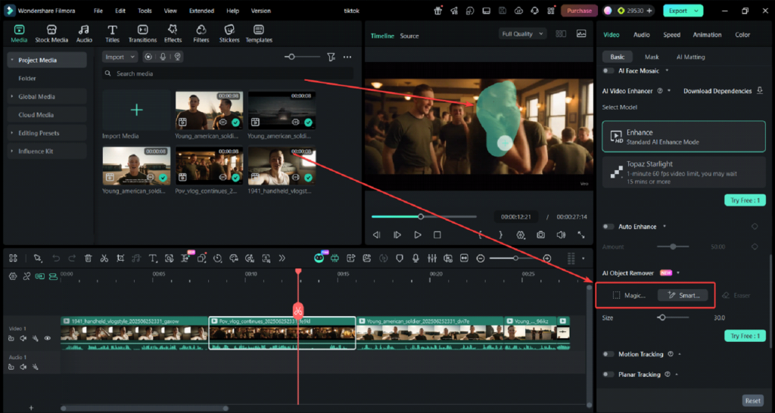Enable the Auto Enhance toggle
This screenshot has height=413, width=775.
[x=608, y=226]
